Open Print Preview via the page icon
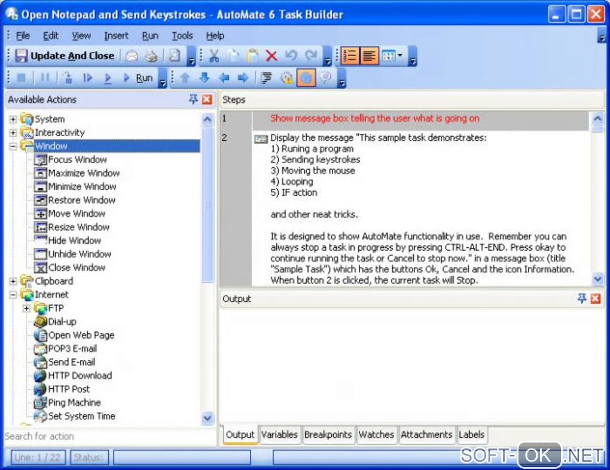The image size is (610, 470). point(175,56)
